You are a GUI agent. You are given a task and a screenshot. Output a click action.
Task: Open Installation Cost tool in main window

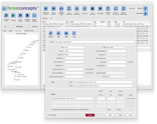click(x=6, y=15)
